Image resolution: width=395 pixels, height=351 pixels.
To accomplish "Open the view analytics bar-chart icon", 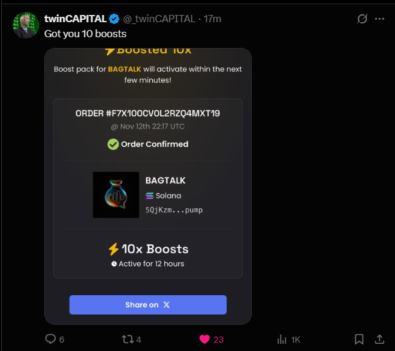I will tap(281, 339).
